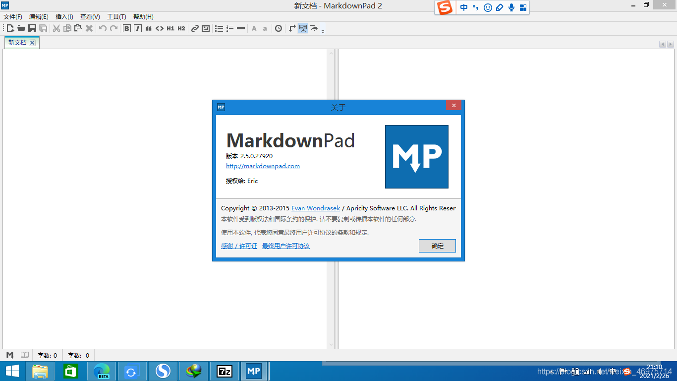Insert a hyperlink using the link icon
Screen dimensions: 677x381
pos(195,28)
